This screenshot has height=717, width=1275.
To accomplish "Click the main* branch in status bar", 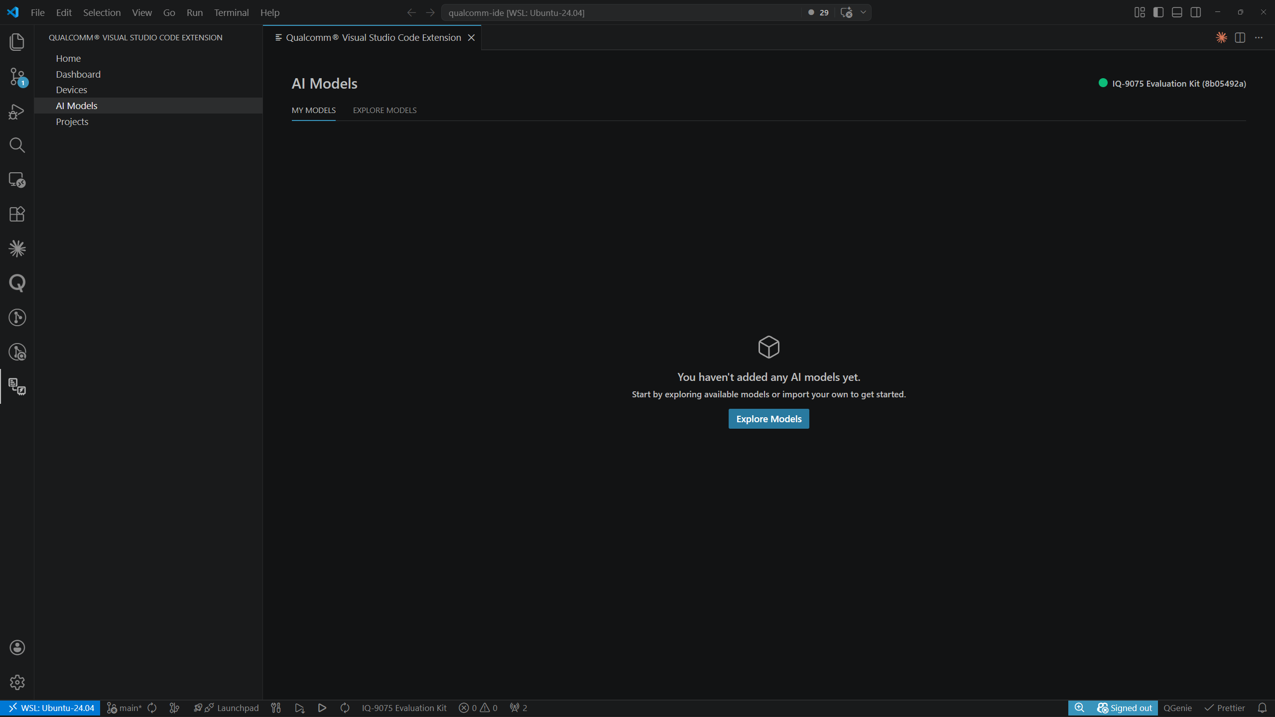I will click(x=125, y=708).
